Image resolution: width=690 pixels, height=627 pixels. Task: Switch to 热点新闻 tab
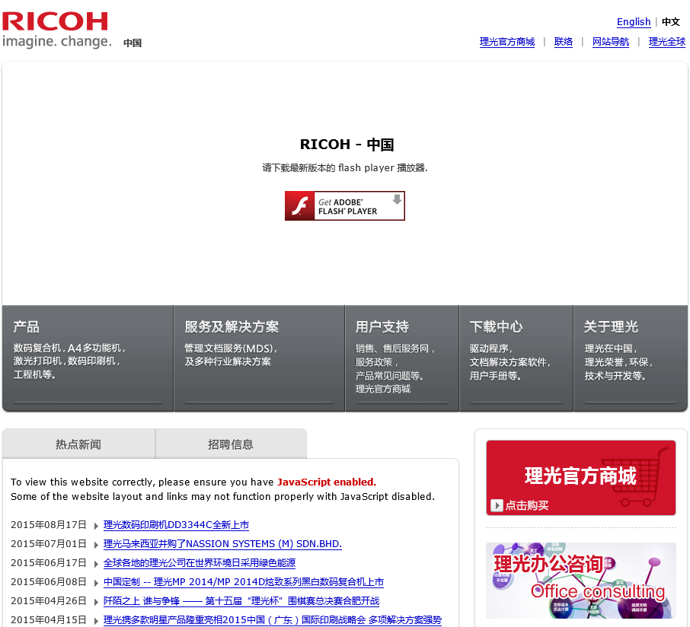tap(78, 444)
